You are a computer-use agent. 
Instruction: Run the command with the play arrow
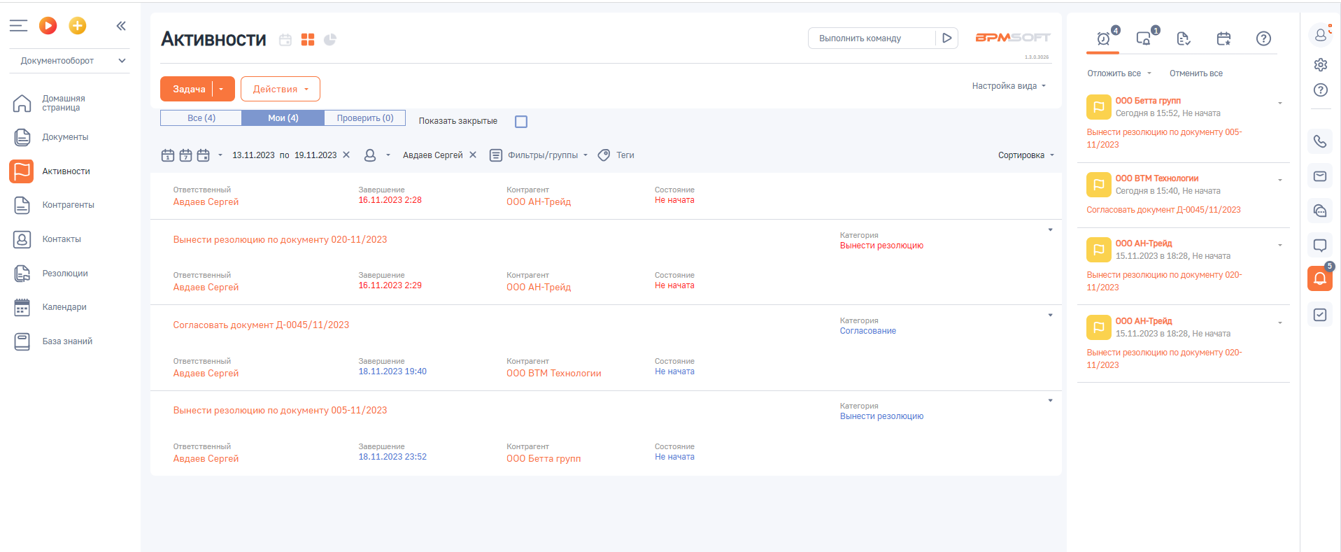point(946,38)
